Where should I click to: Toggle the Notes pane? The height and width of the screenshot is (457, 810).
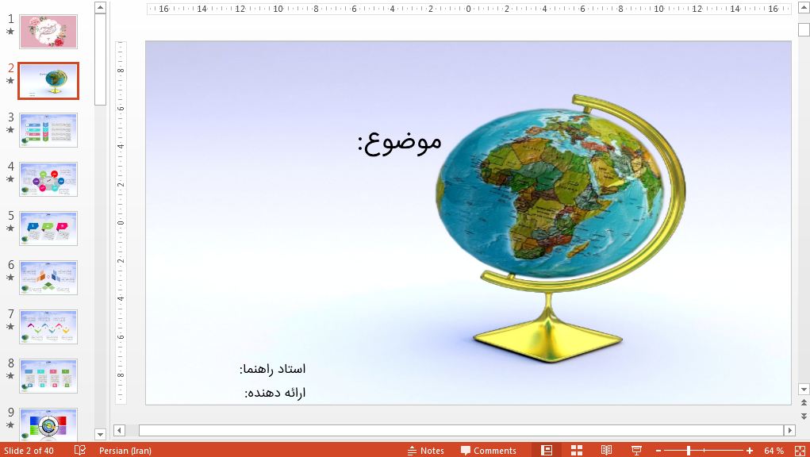click(x=426, y=450)
